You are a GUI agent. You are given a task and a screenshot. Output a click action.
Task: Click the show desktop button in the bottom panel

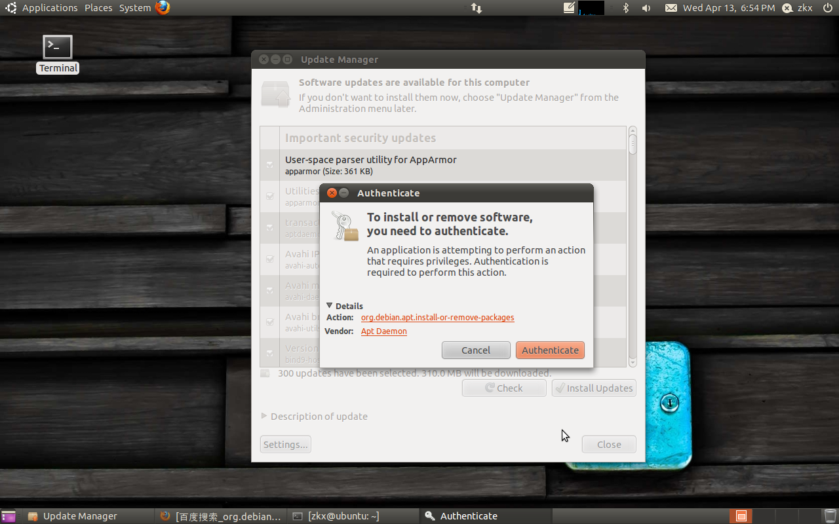9,516
